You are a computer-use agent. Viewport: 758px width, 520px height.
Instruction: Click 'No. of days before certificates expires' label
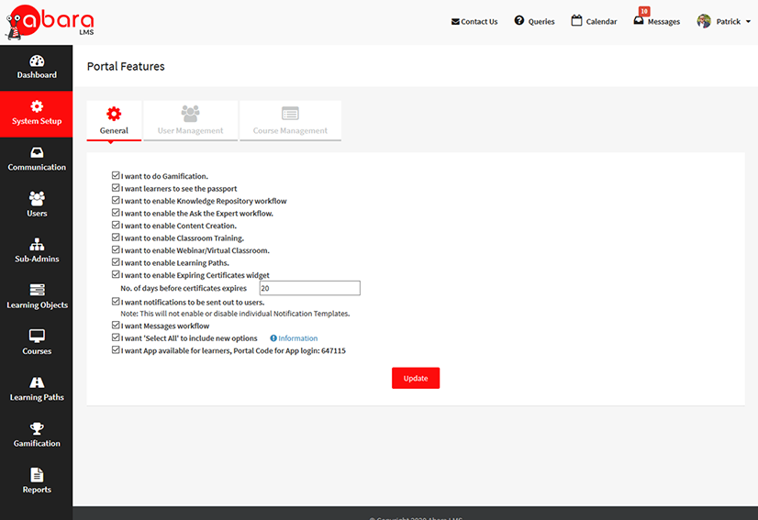[184, 289]
